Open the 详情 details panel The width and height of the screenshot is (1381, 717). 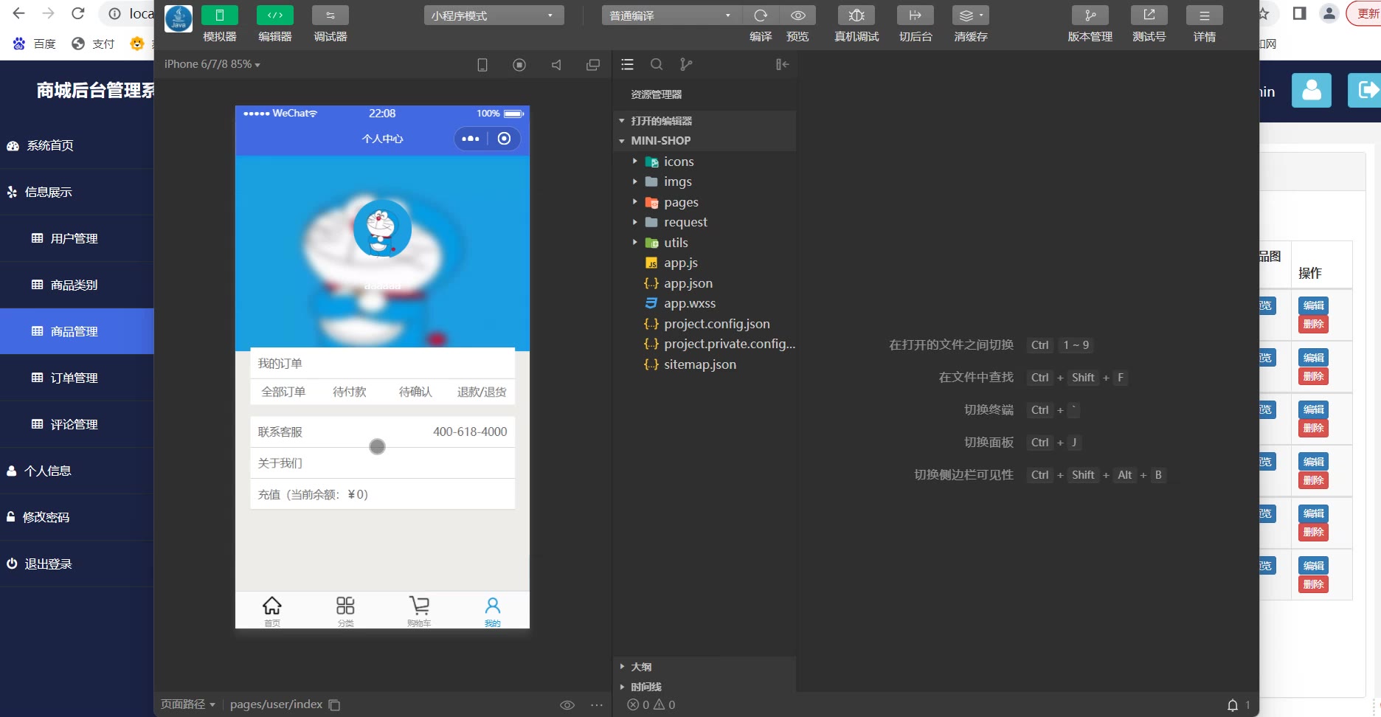1204,15
